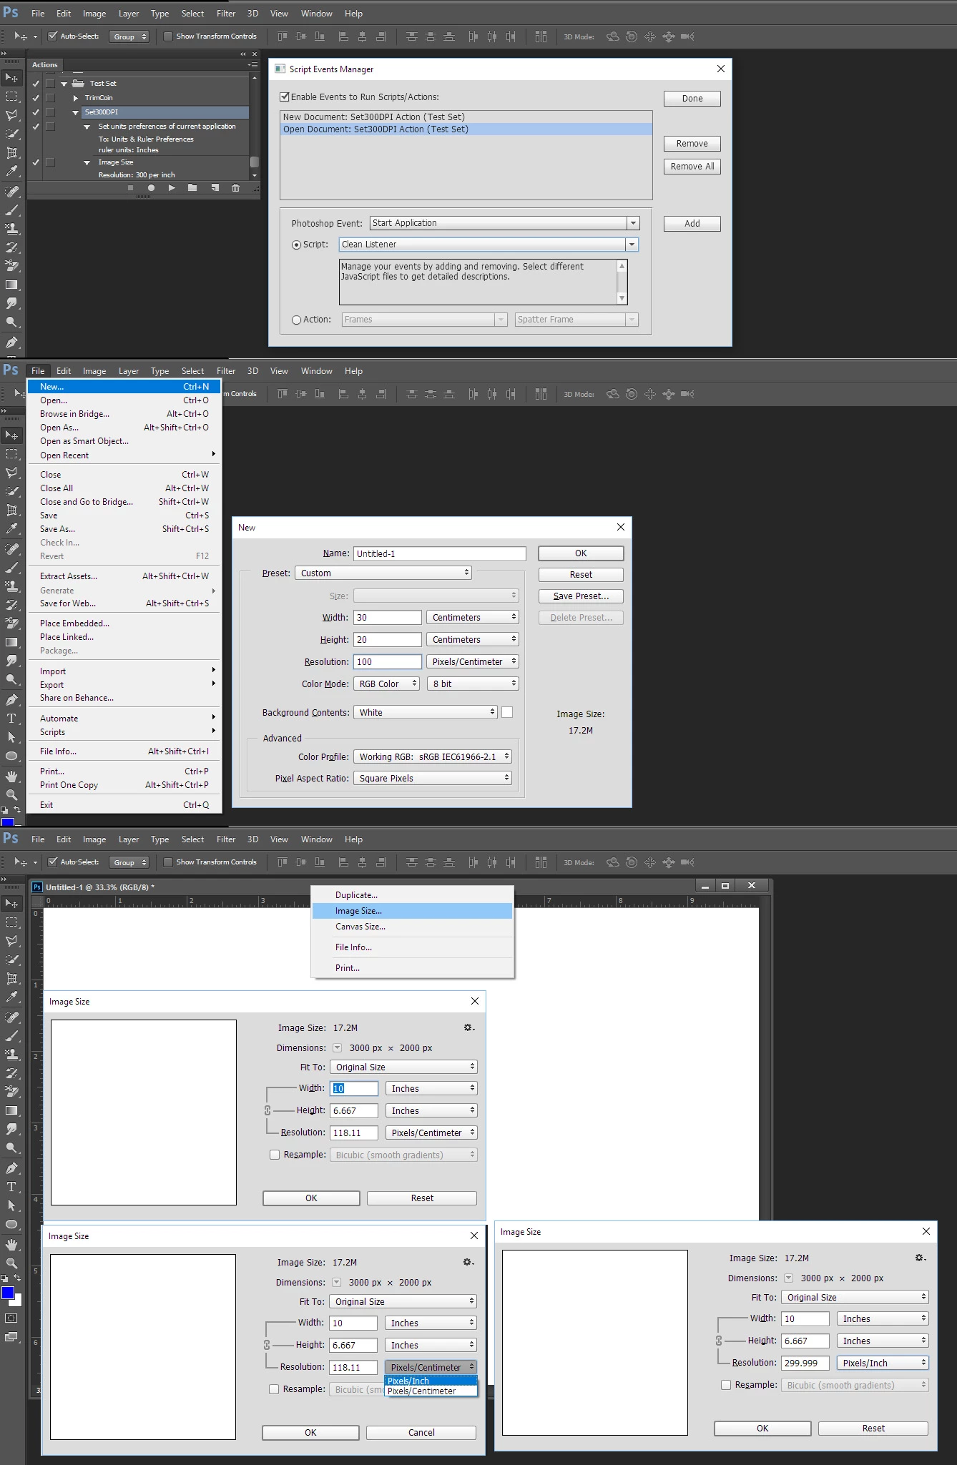Select the New Document: Set300DPI Action list entry
The width and height of the screenshot is (957, 1465).
(466, 117)
